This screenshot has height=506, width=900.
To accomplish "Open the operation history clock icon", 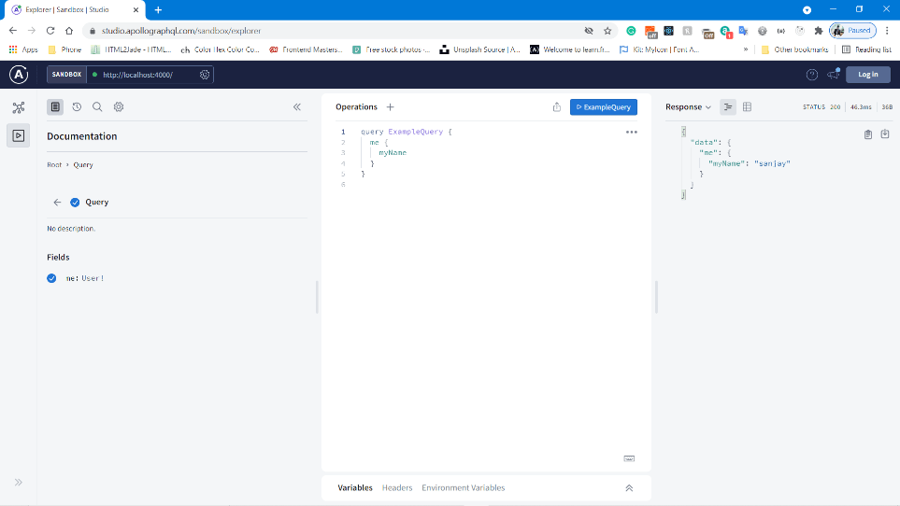I will (x=77, y=107).
